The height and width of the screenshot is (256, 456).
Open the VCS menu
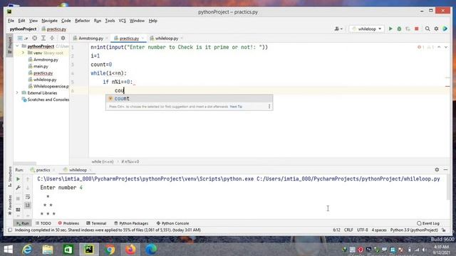(122, 21)
